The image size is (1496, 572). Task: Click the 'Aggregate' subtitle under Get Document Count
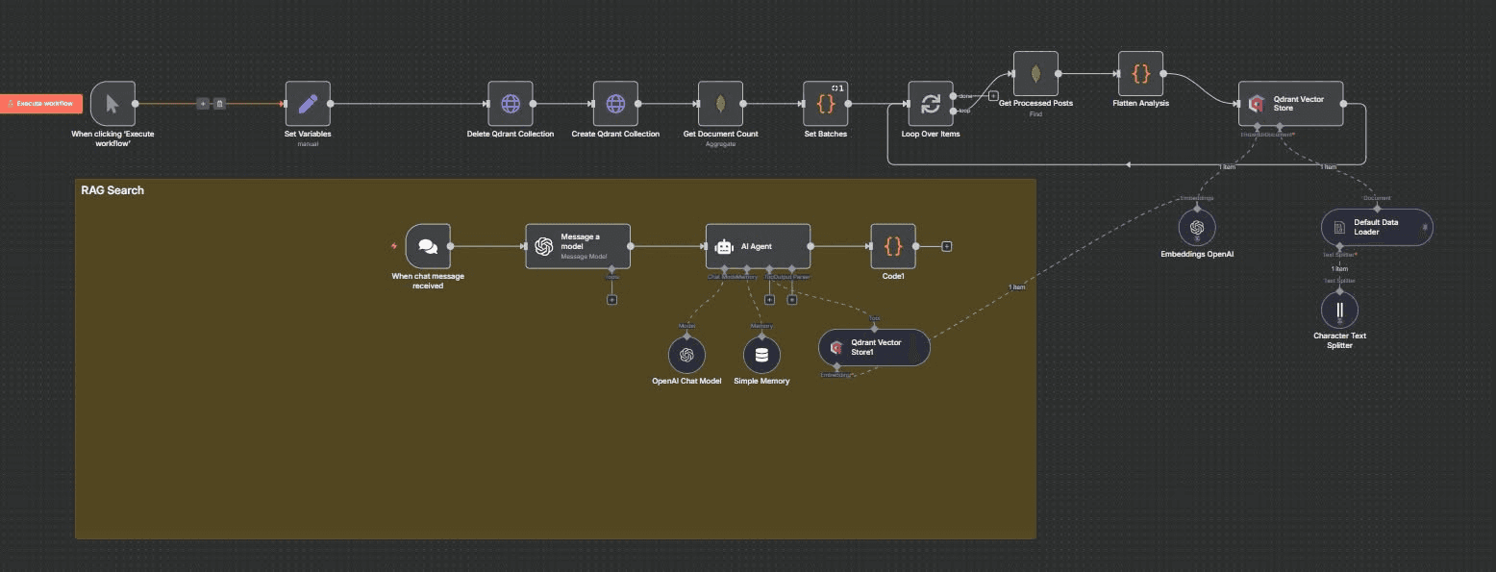coord(721,144)
